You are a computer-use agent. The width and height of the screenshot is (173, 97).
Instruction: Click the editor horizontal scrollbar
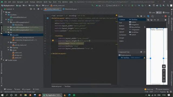pos(81,84)
